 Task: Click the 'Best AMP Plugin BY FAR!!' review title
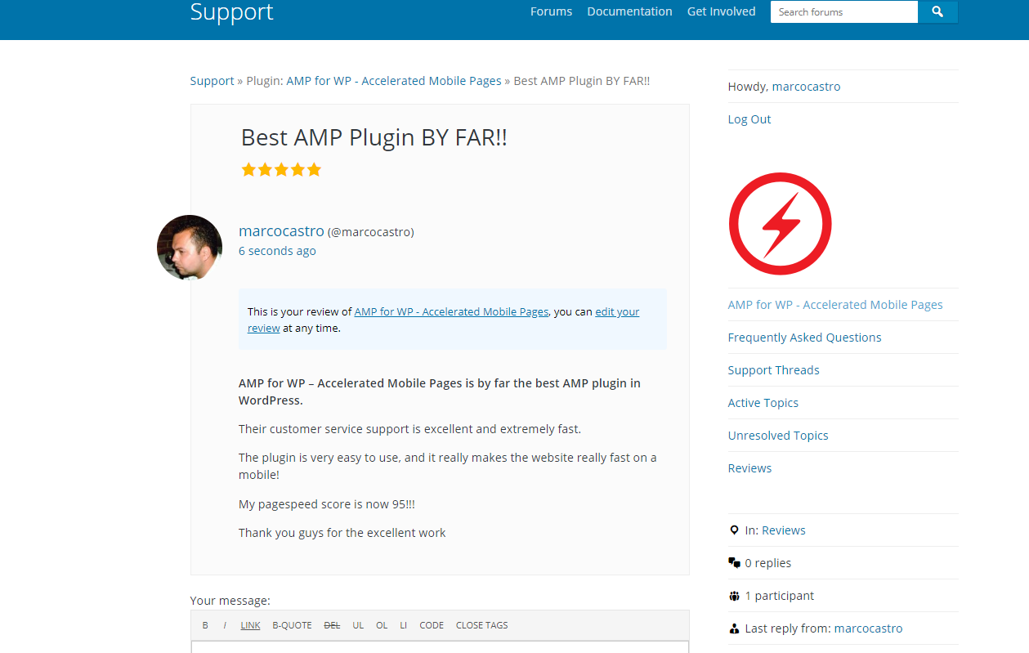click(x=374, y=137)
